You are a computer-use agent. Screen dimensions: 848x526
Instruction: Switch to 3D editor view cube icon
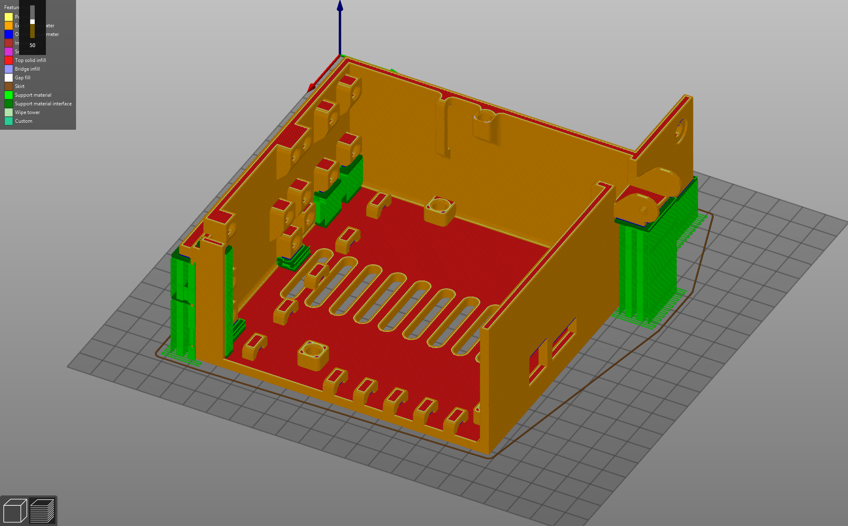[x=15, y=511]
